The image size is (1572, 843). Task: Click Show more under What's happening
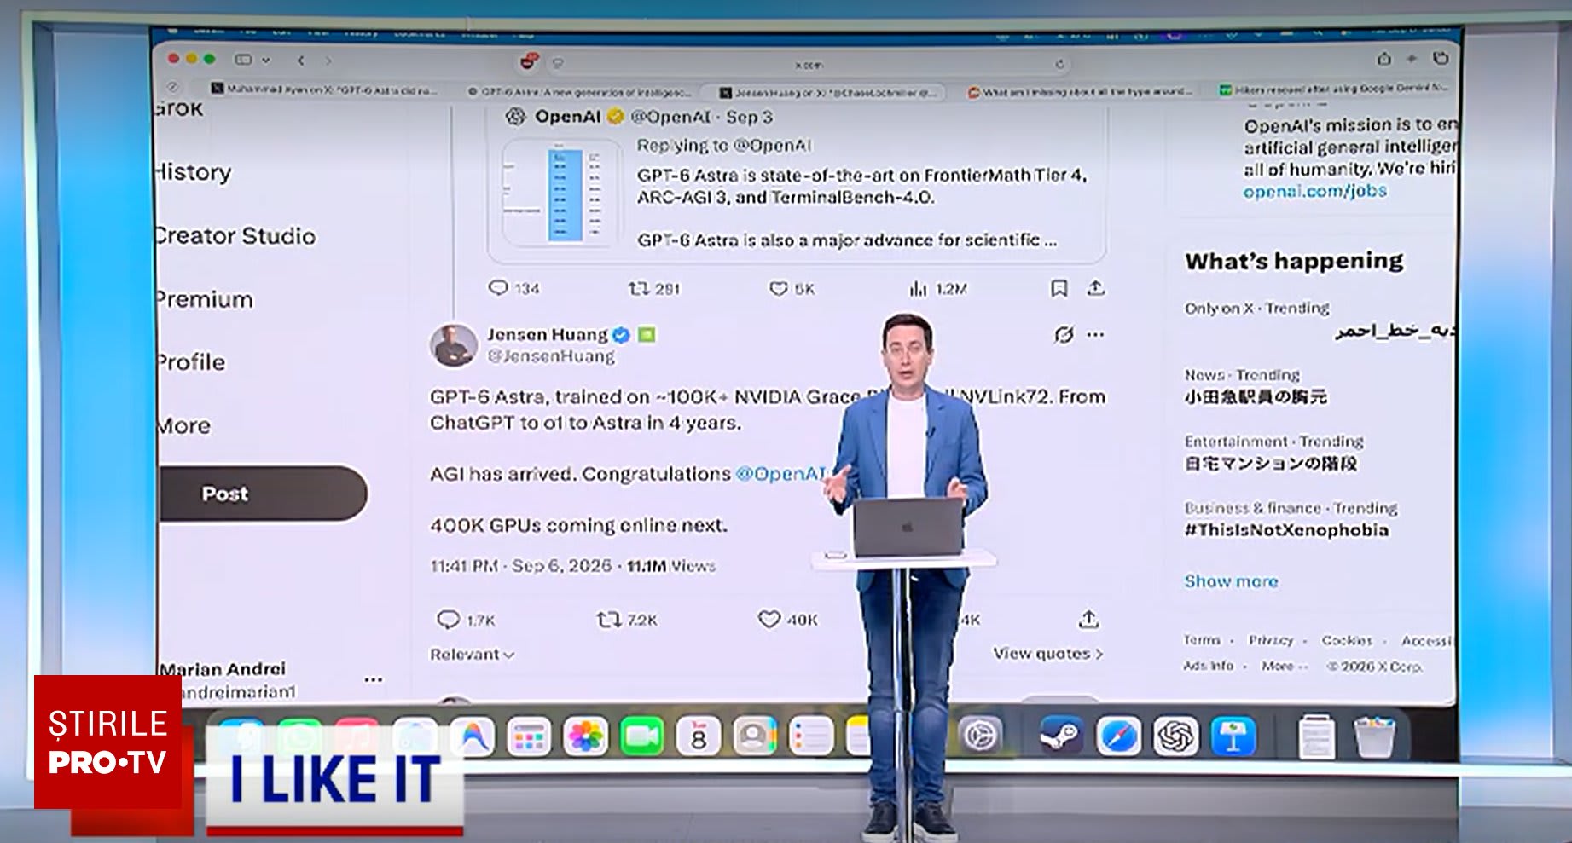pyautogui.click(x=1231, y=581)
